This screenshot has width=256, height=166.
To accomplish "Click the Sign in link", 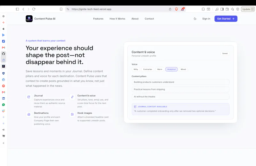I will point(206,19).
